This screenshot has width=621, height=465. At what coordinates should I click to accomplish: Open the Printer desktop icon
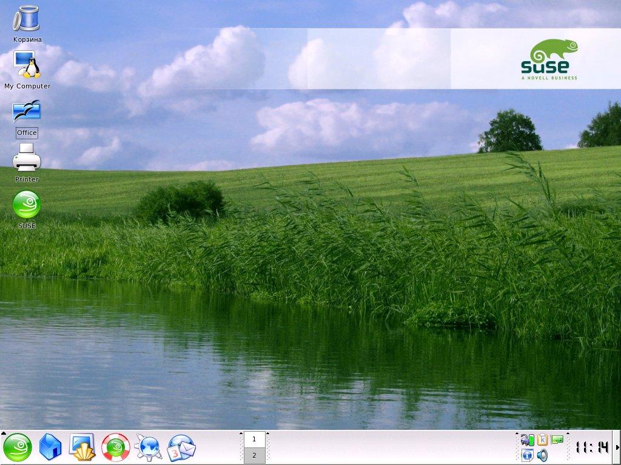click(27, 158)
